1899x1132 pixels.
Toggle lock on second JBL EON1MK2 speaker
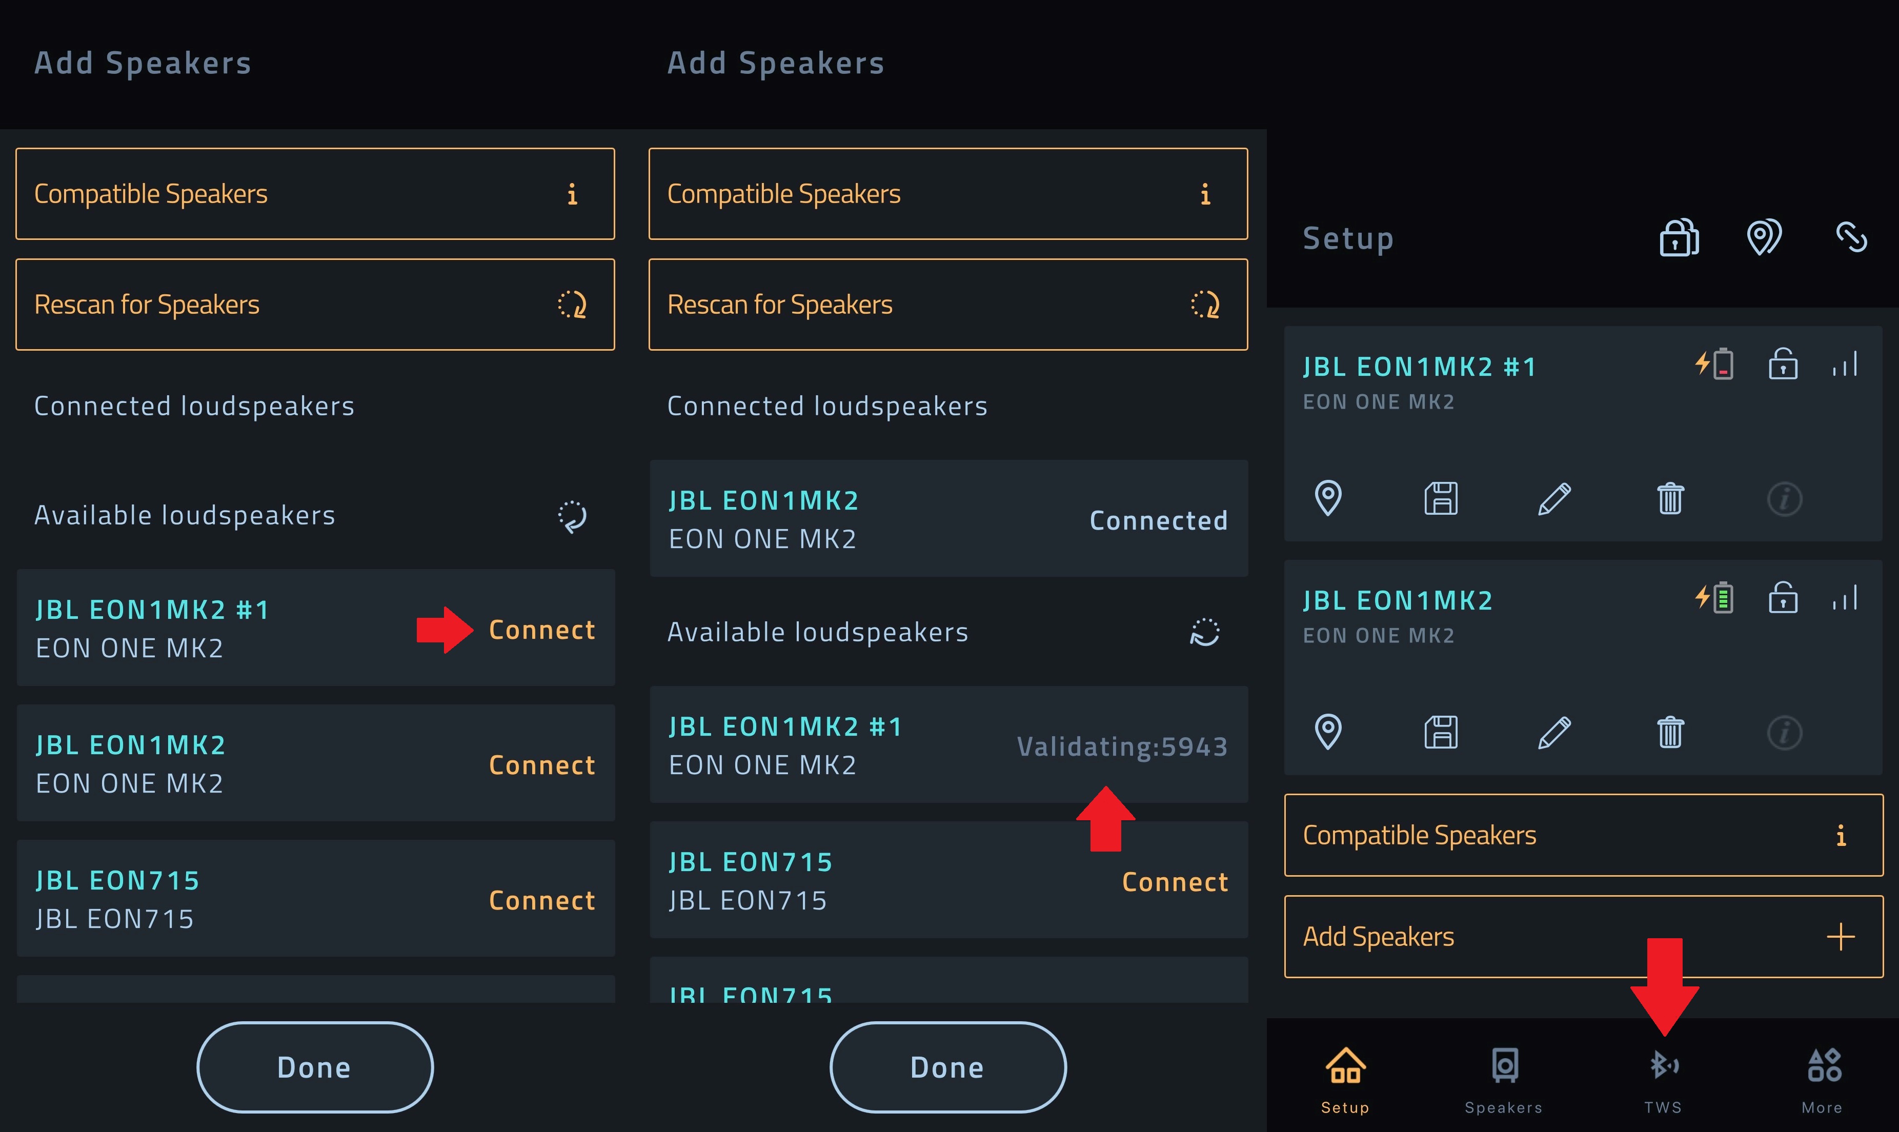[1783, 598]
